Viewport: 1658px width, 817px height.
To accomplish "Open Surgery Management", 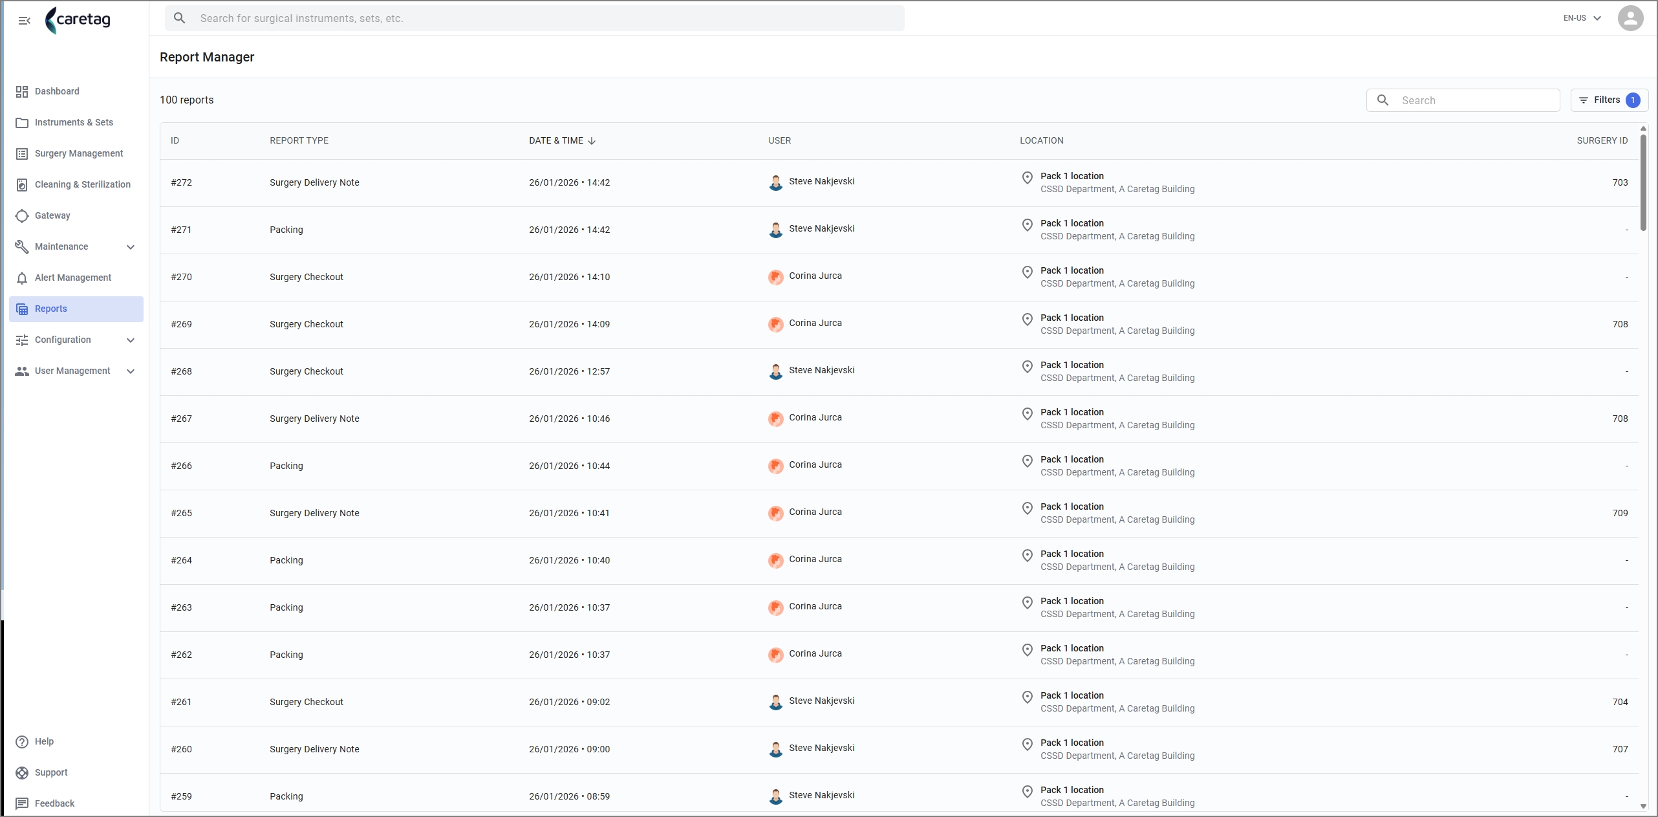I will (76, 154).
